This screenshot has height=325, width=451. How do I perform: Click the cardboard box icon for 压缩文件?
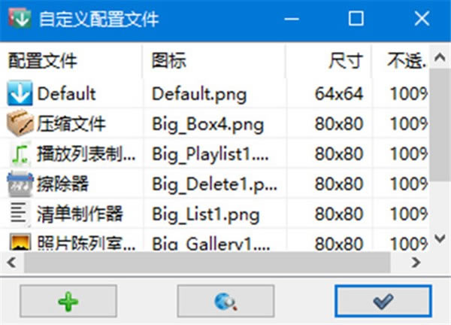[20, 123]
